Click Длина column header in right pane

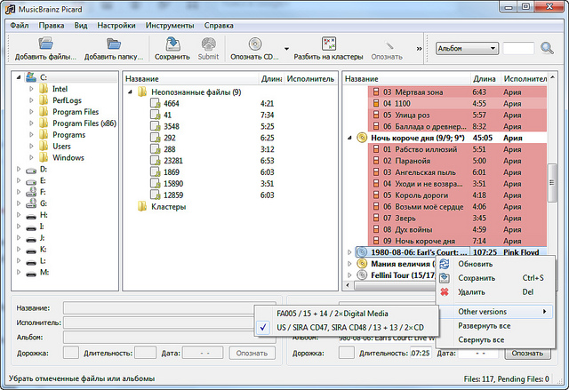[485, 79]
